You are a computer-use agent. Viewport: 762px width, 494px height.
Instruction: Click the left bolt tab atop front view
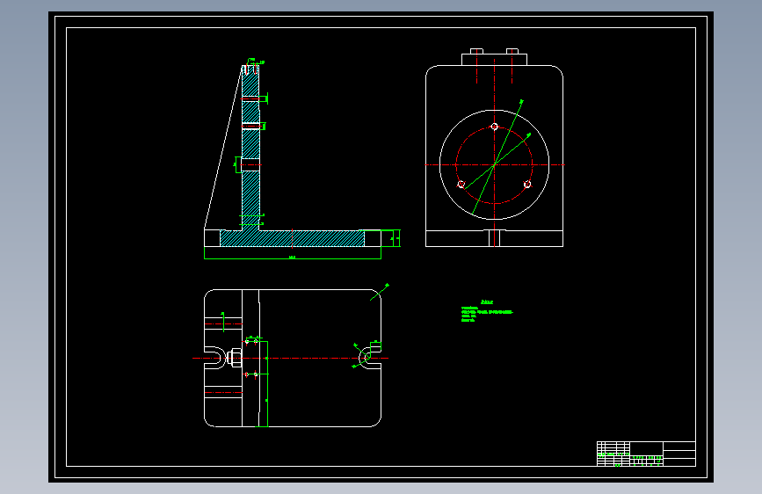pos(476,51)
